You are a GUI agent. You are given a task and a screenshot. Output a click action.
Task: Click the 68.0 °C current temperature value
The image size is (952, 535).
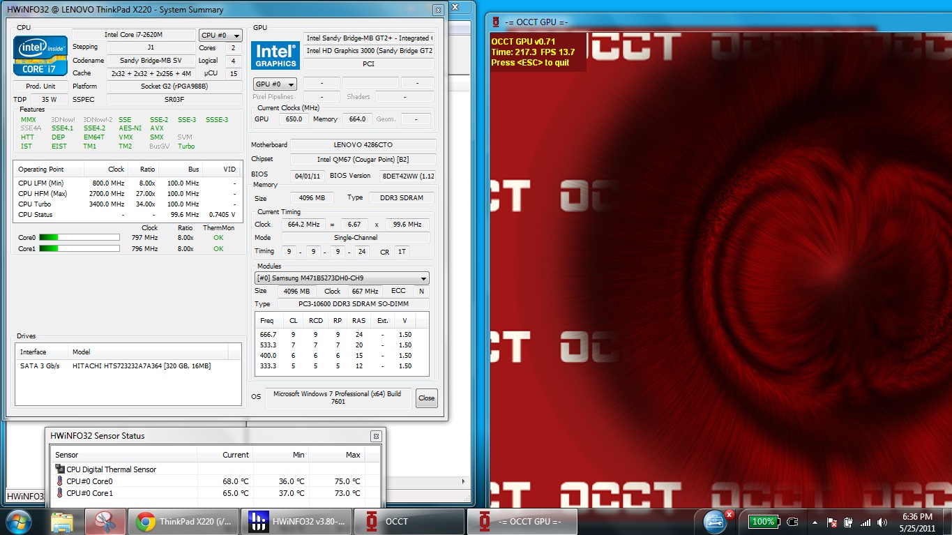pos(235,481)
